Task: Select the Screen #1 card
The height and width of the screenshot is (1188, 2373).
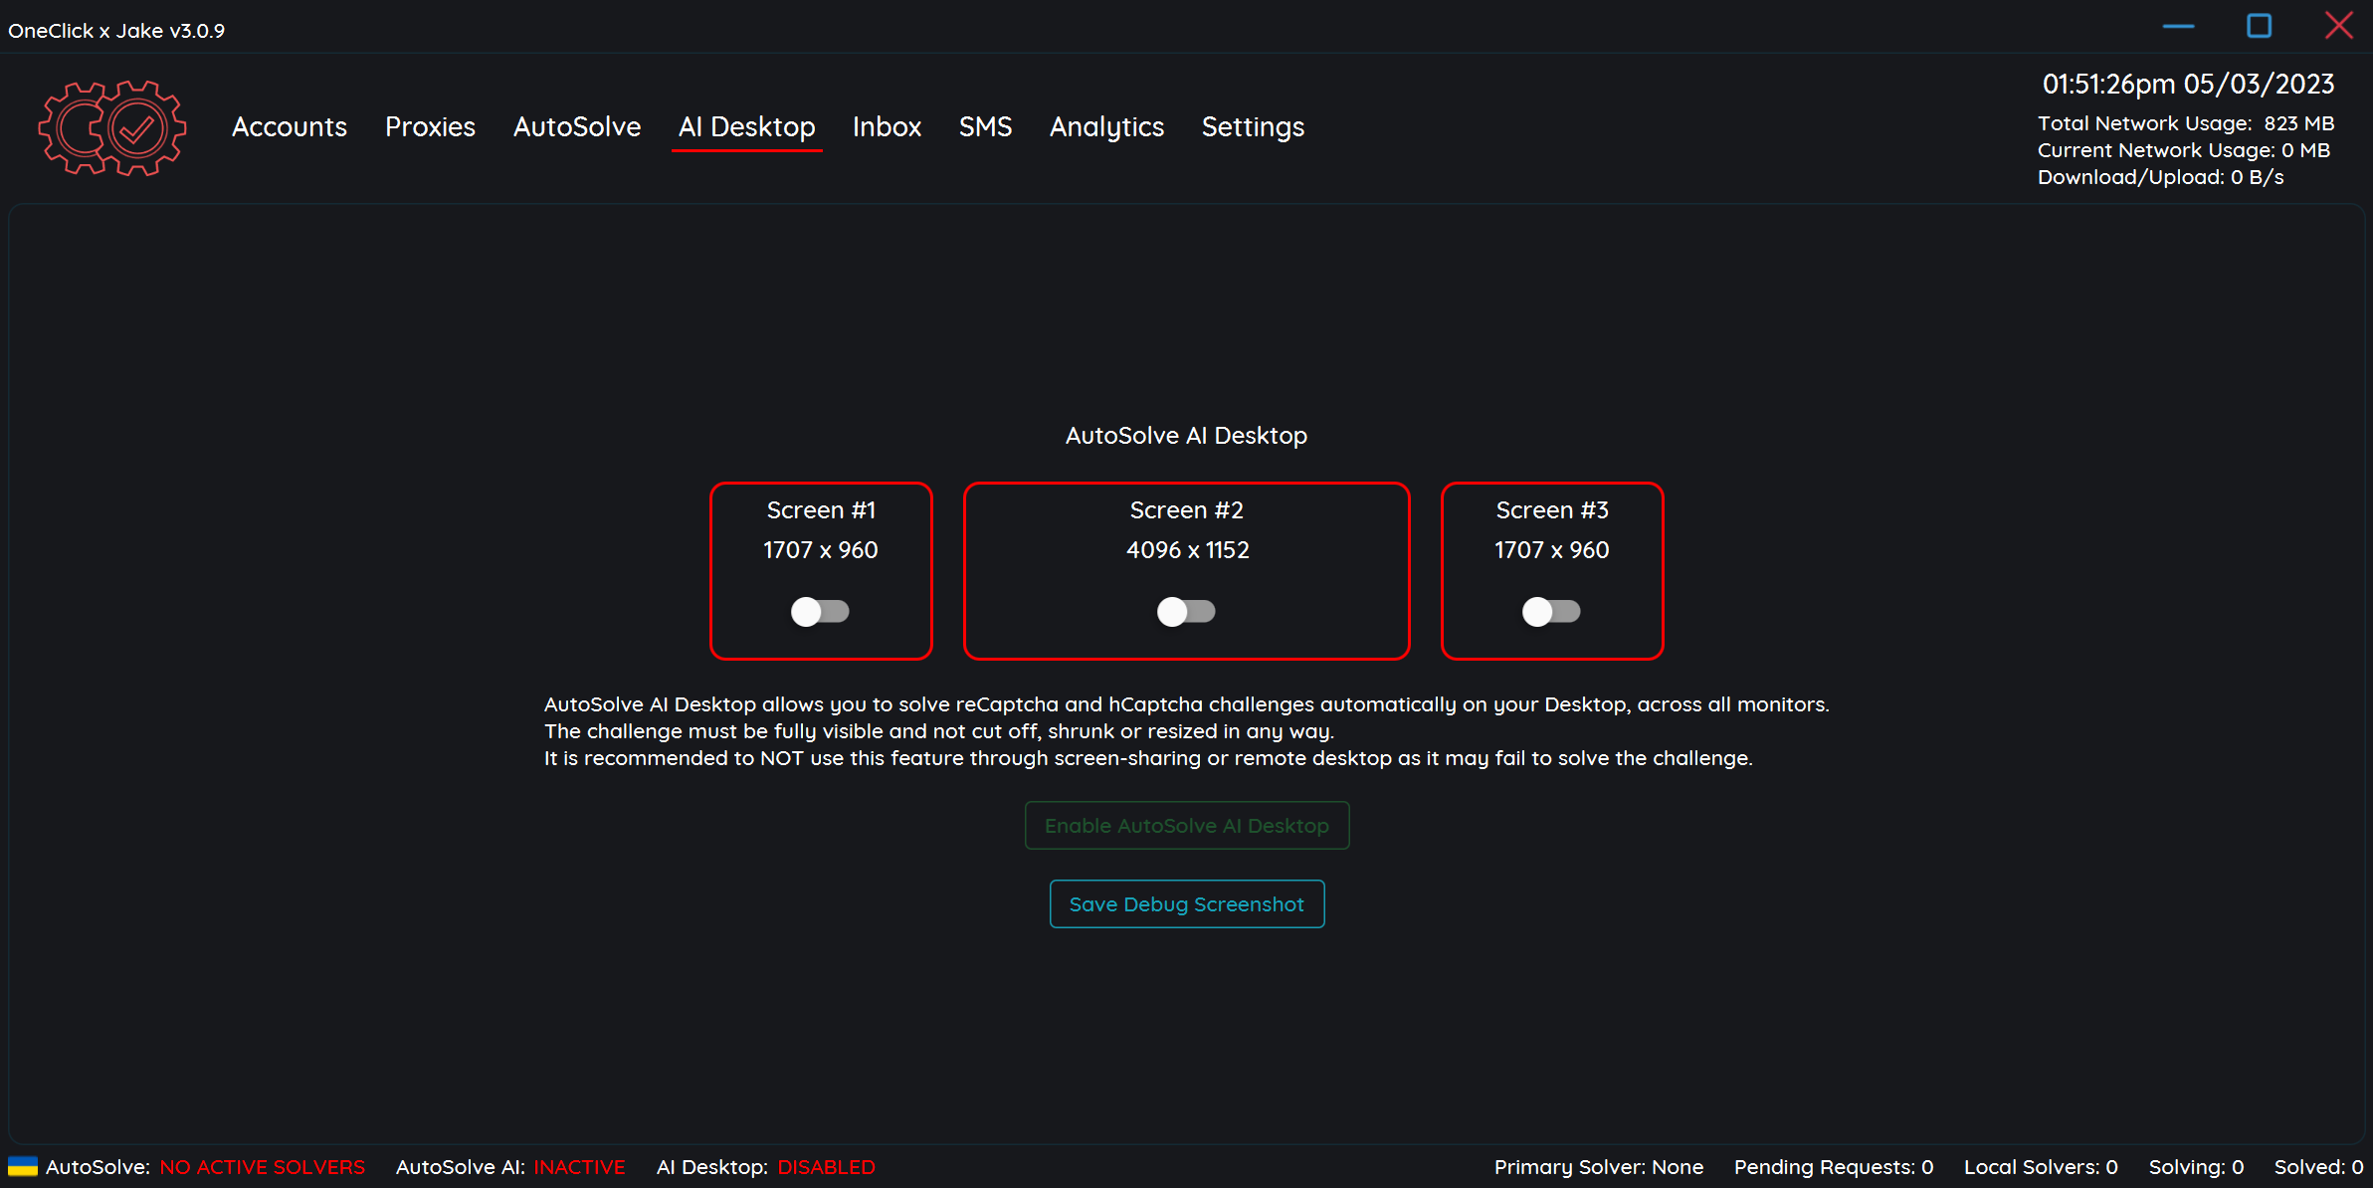Action: pos(821,571)
